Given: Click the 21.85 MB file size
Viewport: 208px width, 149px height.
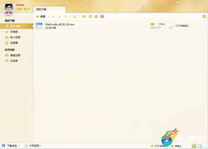Looking at the screenshot, I should point(51,28).
